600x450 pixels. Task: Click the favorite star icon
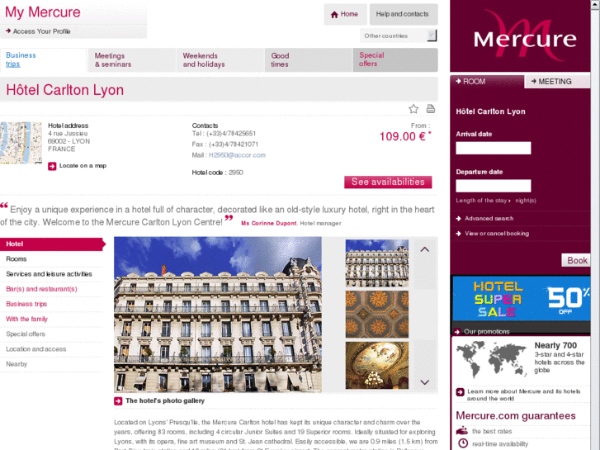coord(413,109)
